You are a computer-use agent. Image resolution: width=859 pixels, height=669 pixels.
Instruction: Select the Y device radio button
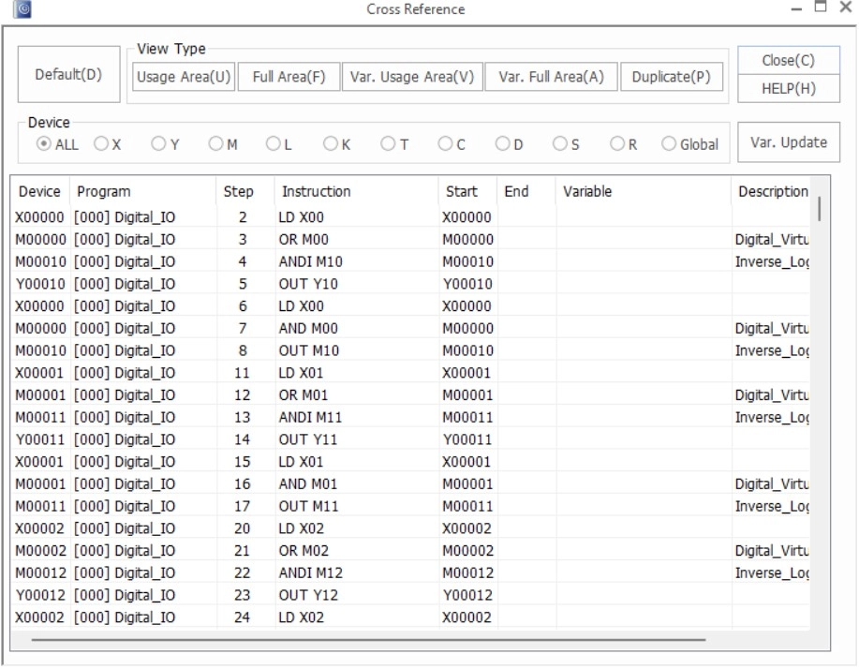point(158,144)
